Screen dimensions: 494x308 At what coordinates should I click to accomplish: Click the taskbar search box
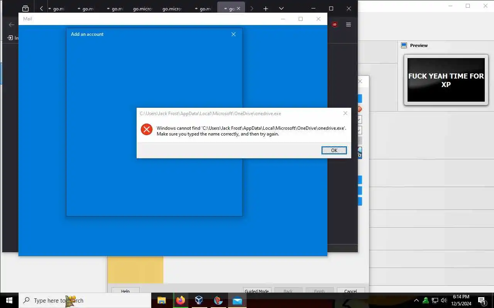[85, 300]
